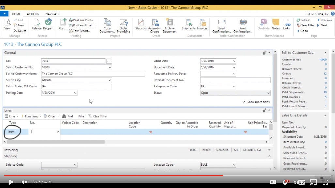Refresh the page
Image resolution: width=335 pixels, height=188 pixels.
(303, 20)
